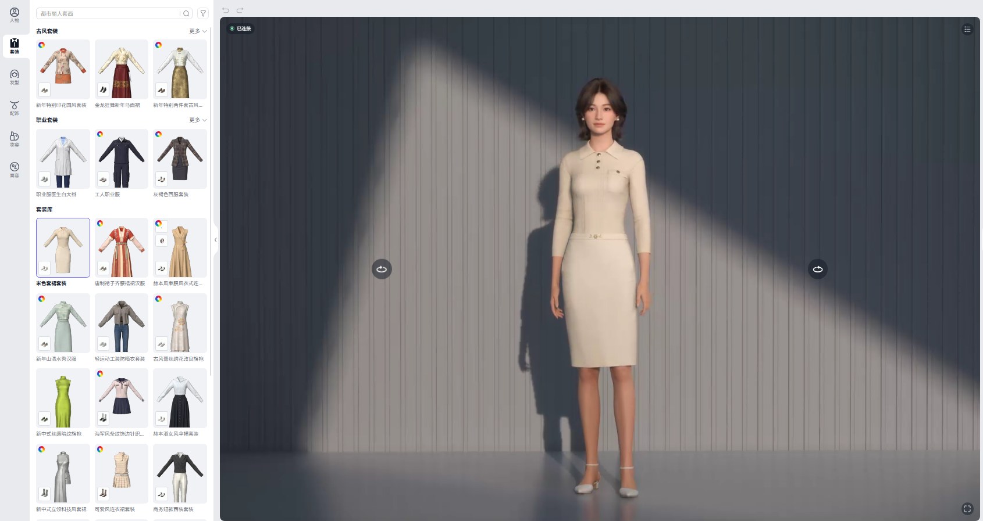Click the redo arrow icon
The width and height of the screenshot is (983, 521).
point(240,10)
